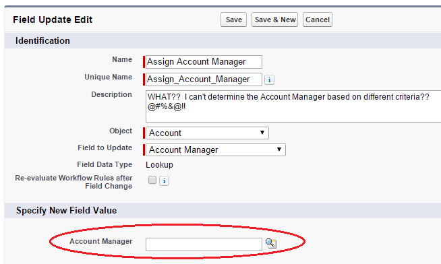Expand the Field to Update dropdown
This screenshot has height=264, width=441.
(x=216, y=150)
